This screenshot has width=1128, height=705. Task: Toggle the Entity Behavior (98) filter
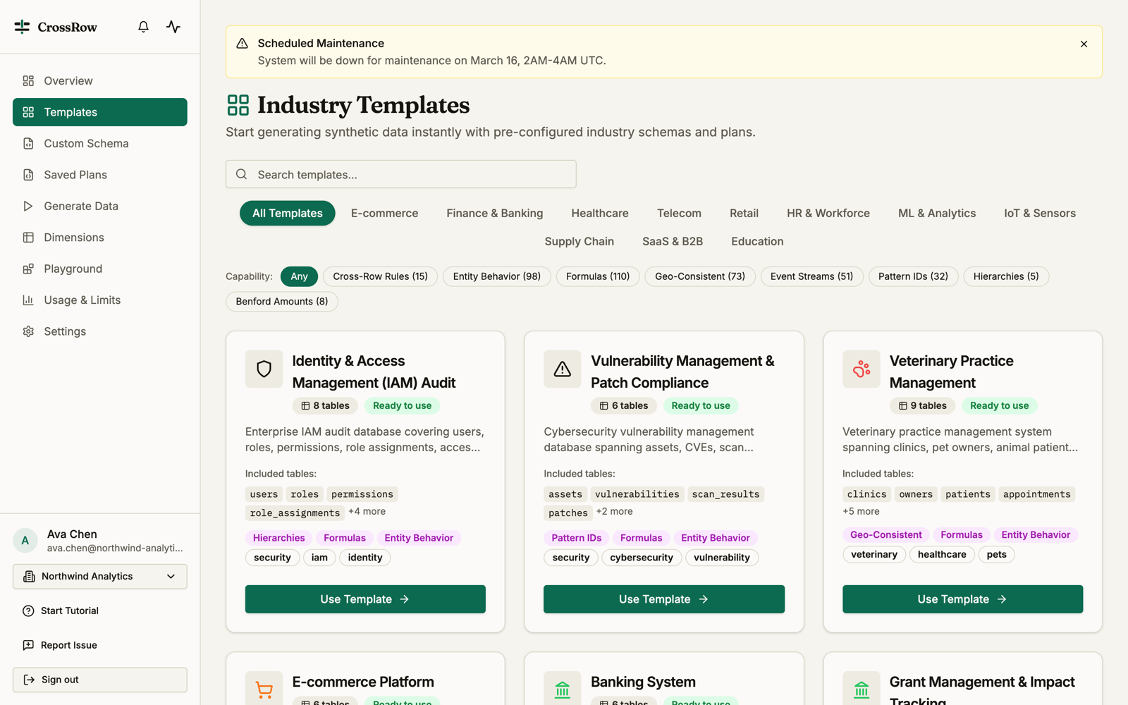[497, 276]
